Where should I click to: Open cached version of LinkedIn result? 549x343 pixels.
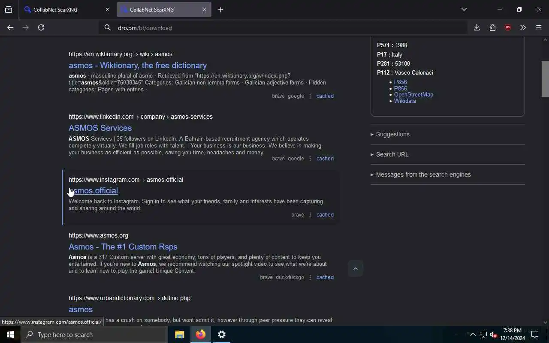[x=325, y=159]
